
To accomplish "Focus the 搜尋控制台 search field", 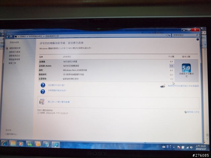I will coord(184,35).
